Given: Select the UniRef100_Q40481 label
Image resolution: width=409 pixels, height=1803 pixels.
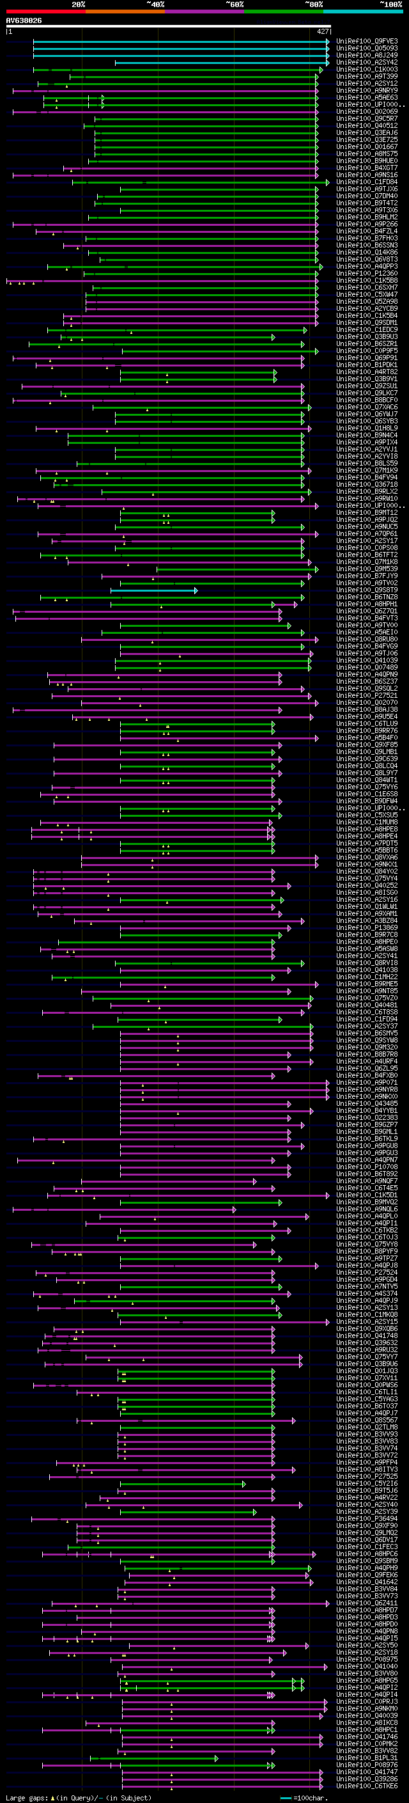Looking at the screenshot, I should pos(367,1005).
